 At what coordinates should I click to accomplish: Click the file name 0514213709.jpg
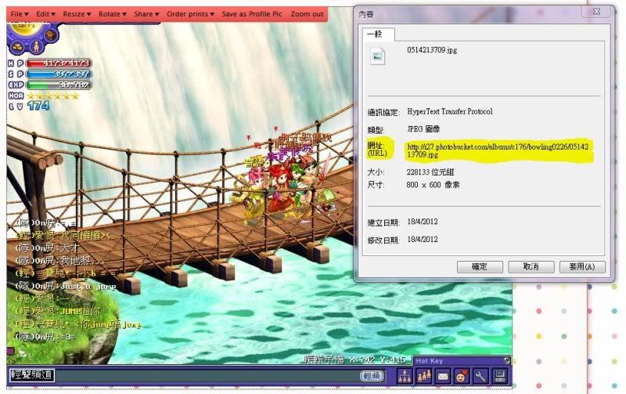tap(432, 50)
